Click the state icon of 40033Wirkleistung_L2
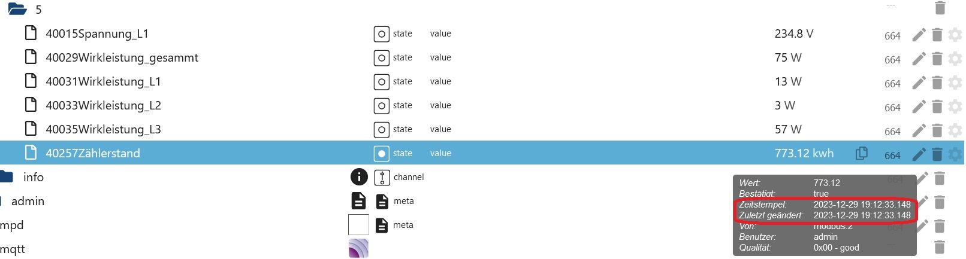Screen dimensions: 966x259 coord(382,106)
